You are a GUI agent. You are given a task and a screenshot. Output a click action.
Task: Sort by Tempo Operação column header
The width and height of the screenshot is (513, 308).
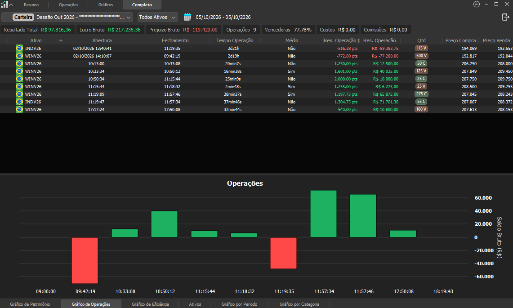coord(235,40)
